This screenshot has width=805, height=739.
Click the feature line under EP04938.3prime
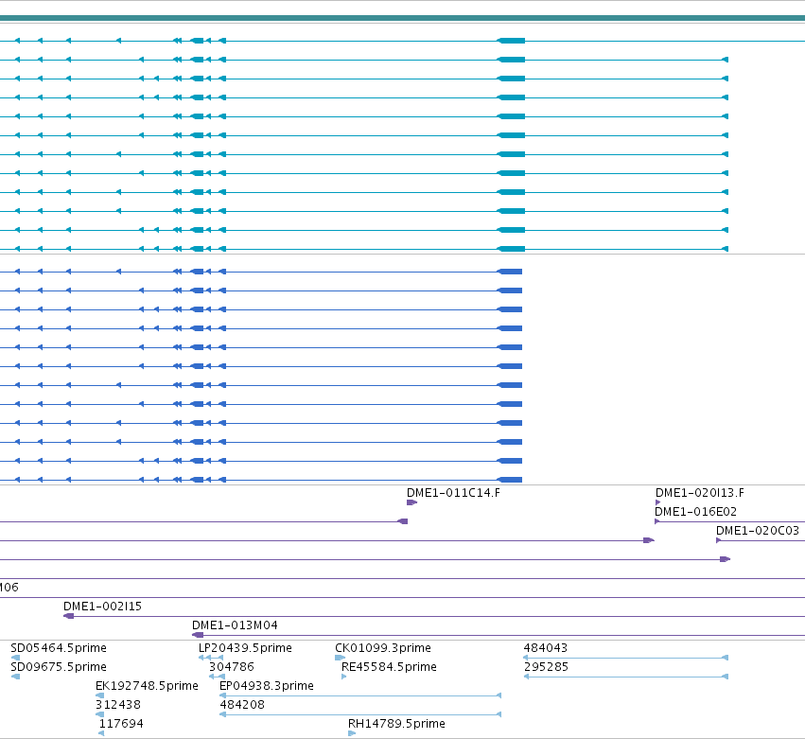pyautogui.click(x=360, y=695)
